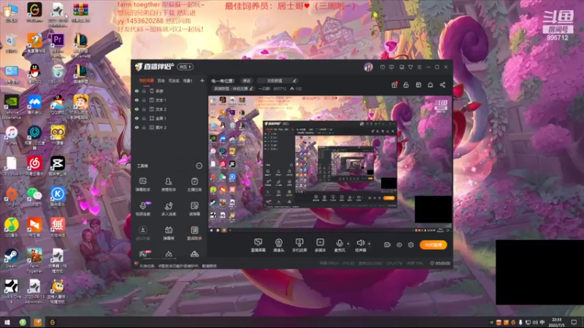Open the 读弹幕 read danmaku tool
The height and width of the screenshot is (328, 584).
[x=194, y=208]
